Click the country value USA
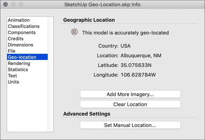 [x=126, y=46]
